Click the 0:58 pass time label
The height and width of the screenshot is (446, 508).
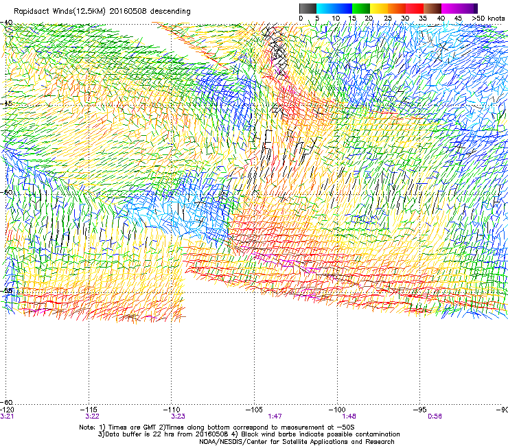click(435, 416)
